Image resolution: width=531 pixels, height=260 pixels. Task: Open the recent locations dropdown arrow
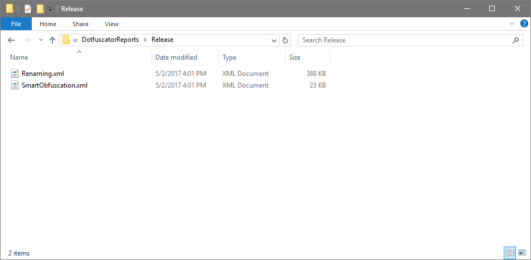click(41, 40)
